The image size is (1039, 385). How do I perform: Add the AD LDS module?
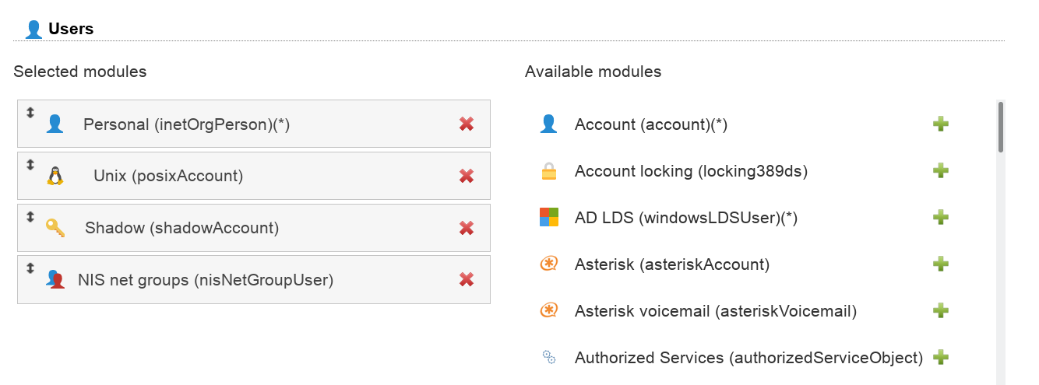tap(941, 218)
